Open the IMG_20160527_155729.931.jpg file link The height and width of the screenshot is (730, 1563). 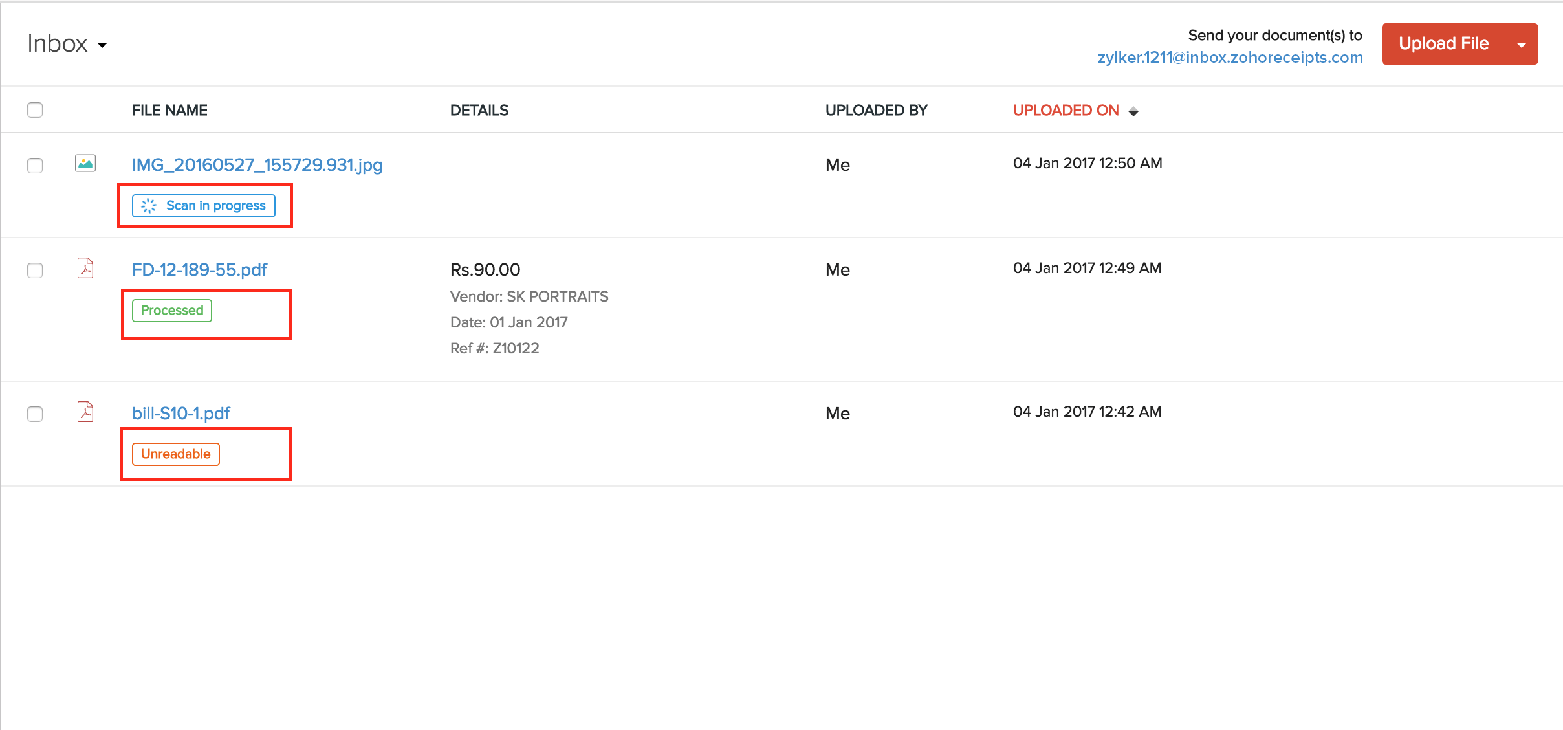[257, 165]
